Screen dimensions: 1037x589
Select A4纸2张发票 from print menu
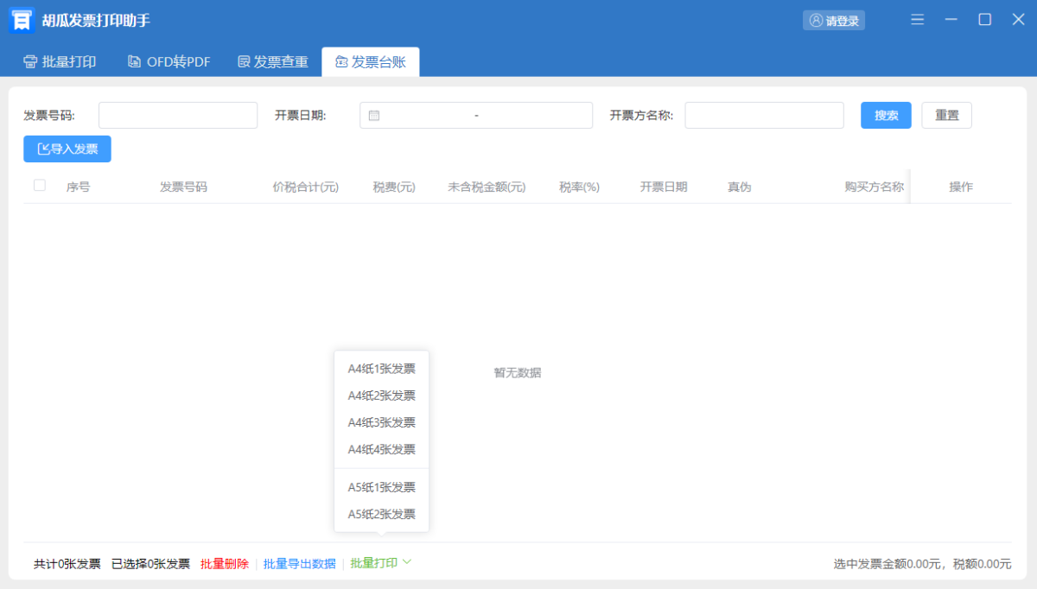point(381,396)
